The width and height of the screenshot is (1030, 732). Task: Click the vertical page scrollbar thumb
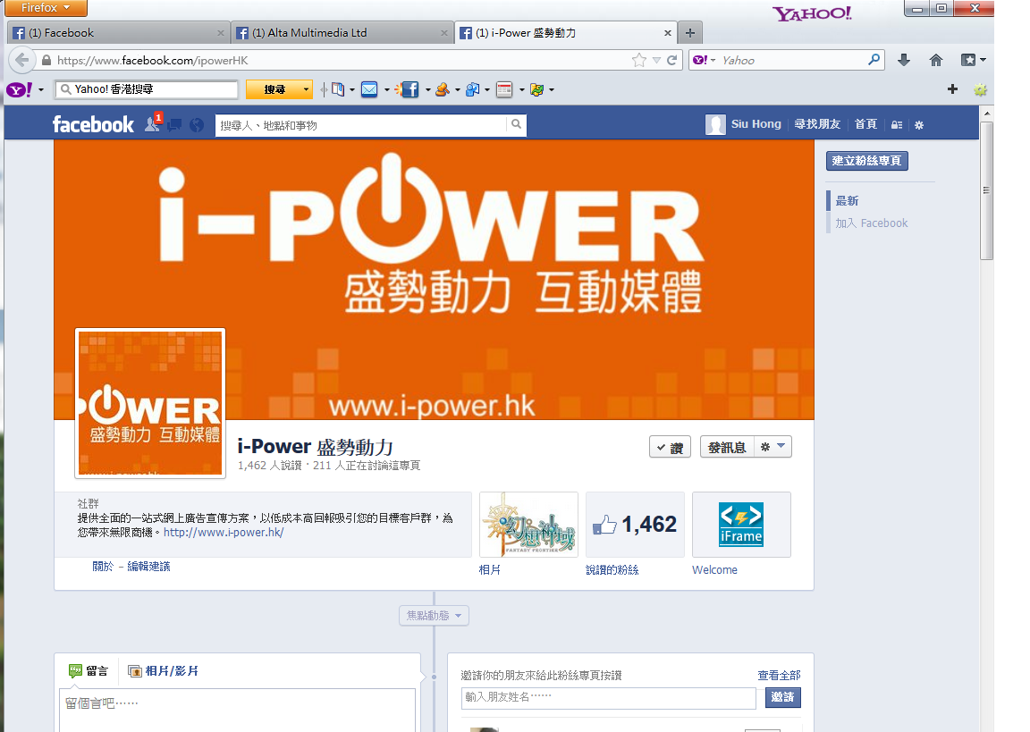986,190
